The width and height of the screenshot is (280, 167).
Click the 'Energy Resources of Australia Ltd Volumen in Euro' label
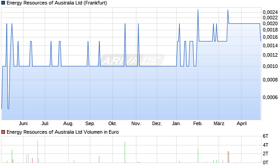(x=63, y=132)
